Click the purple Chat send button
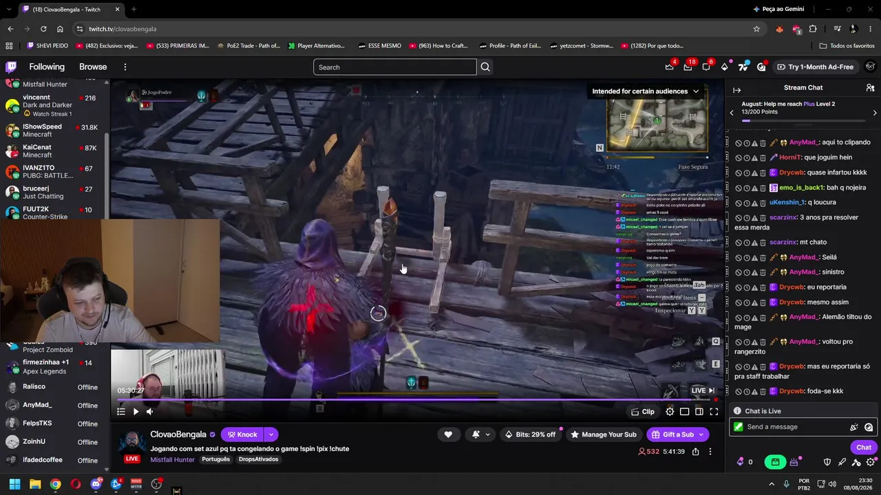The width and height of the screenshot is (881, 495). coord(864,448)
